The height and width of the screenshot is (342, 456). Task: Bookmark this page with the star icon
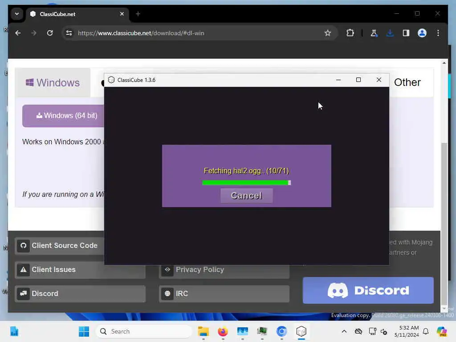[328, 33]
